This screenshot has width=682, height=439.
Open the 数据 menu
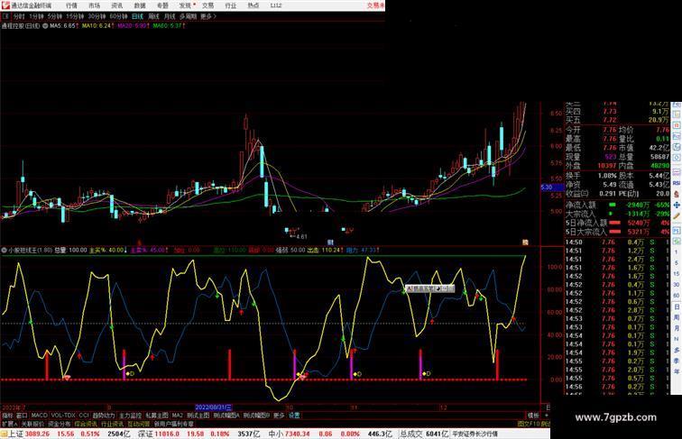tap(140, 5)
